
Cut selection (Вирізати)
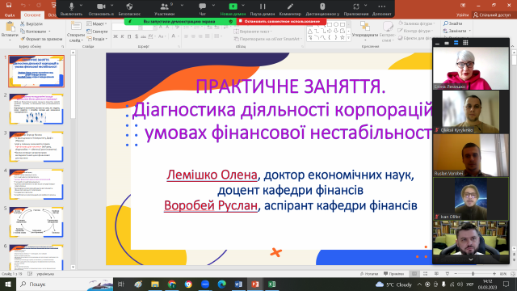click(x=32, y=23)
